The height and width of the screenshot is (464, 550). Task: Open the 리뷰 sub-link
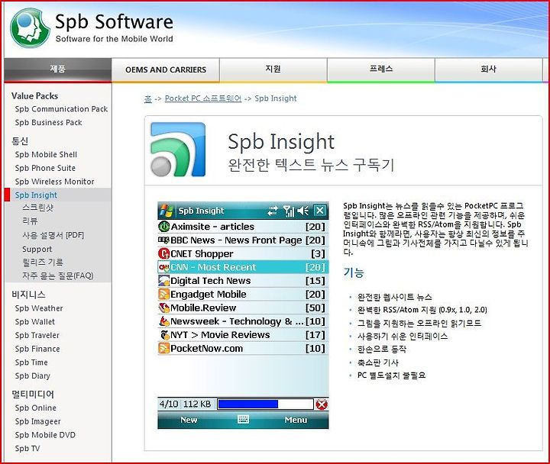pos(30,221)
